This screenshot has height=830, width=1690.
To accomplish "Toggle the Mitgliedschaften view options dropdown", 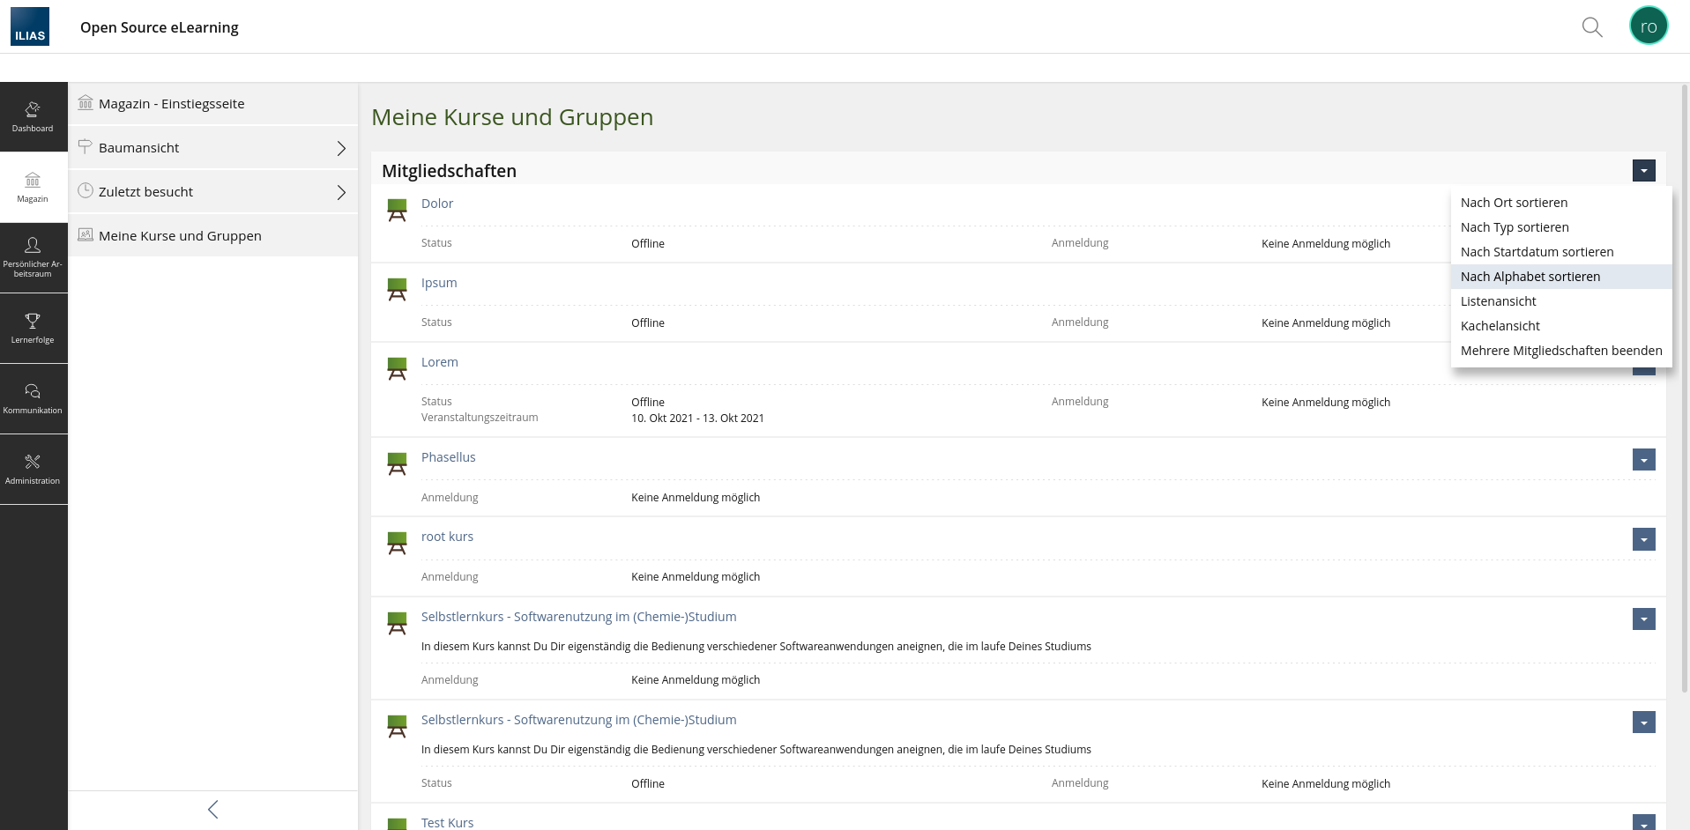I will point(1643,171).
